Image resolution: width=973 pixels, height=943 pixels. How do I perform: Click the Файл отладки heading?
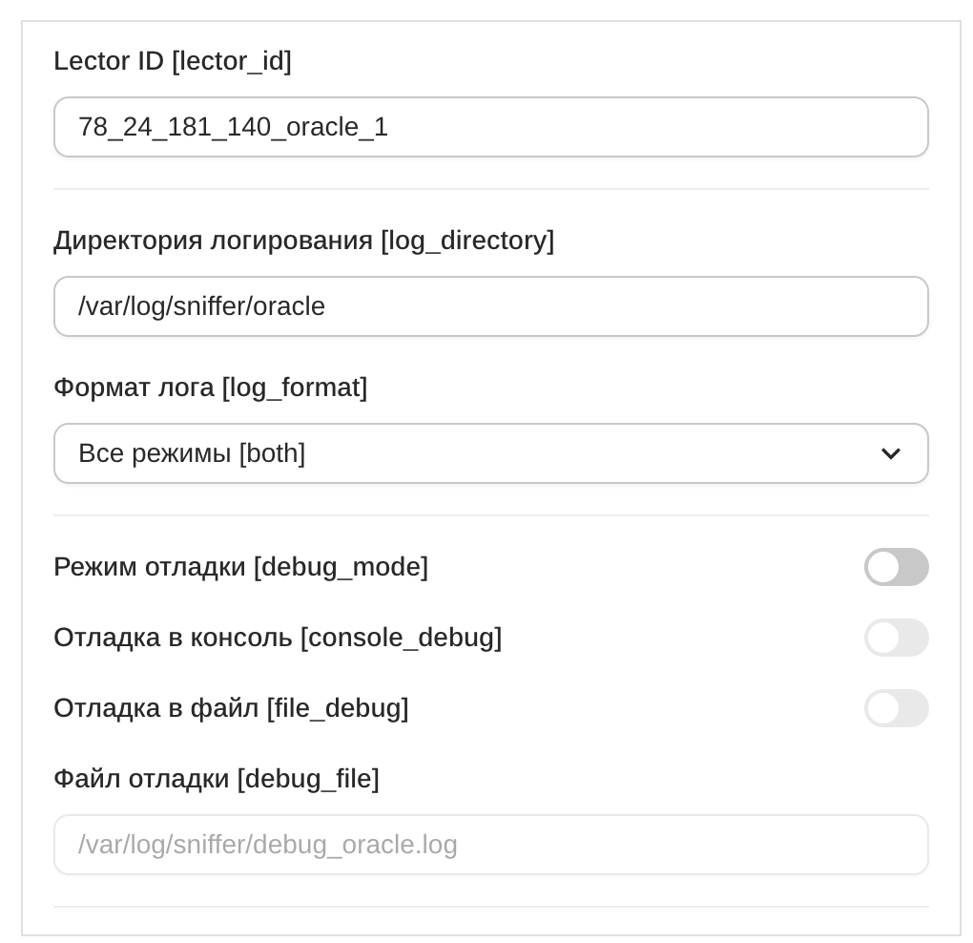[217, 779]
